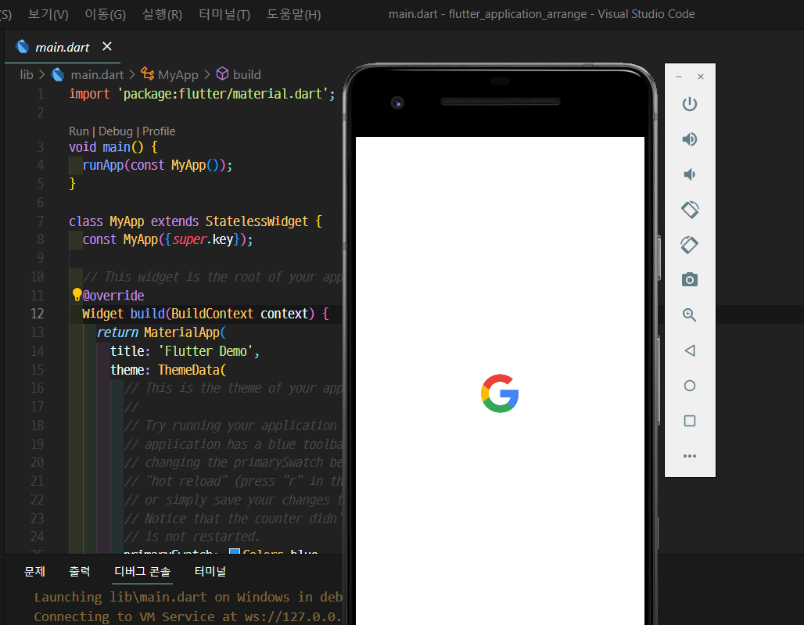Image resolution: width=804 pixels, height=625 pixels.
Task: Click the 'void main() {' code line
Action: click(113, 147)
